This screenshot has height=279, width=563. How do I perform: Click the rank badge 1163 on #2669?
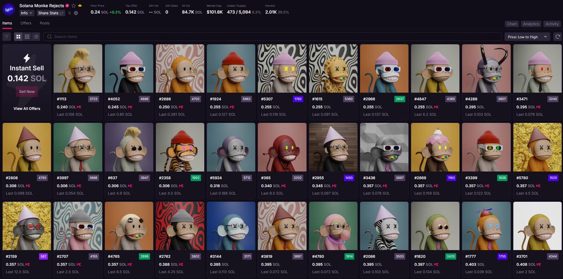(x=451, y=178)
